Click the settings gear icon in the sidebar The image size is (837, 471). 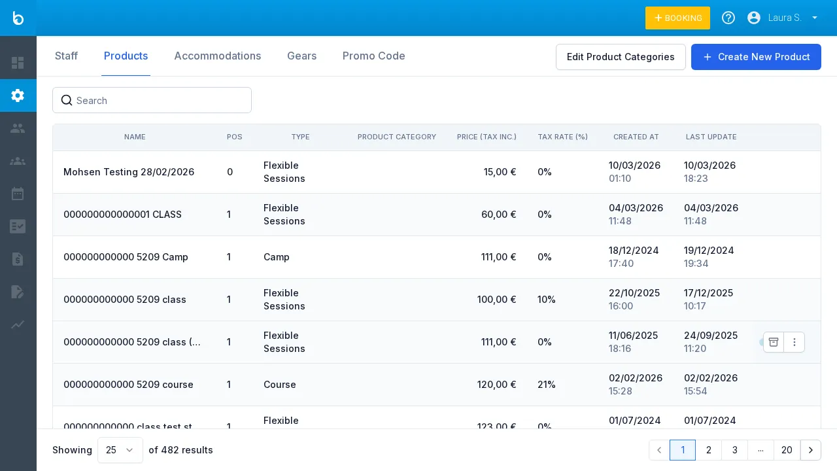coord(18,96)
